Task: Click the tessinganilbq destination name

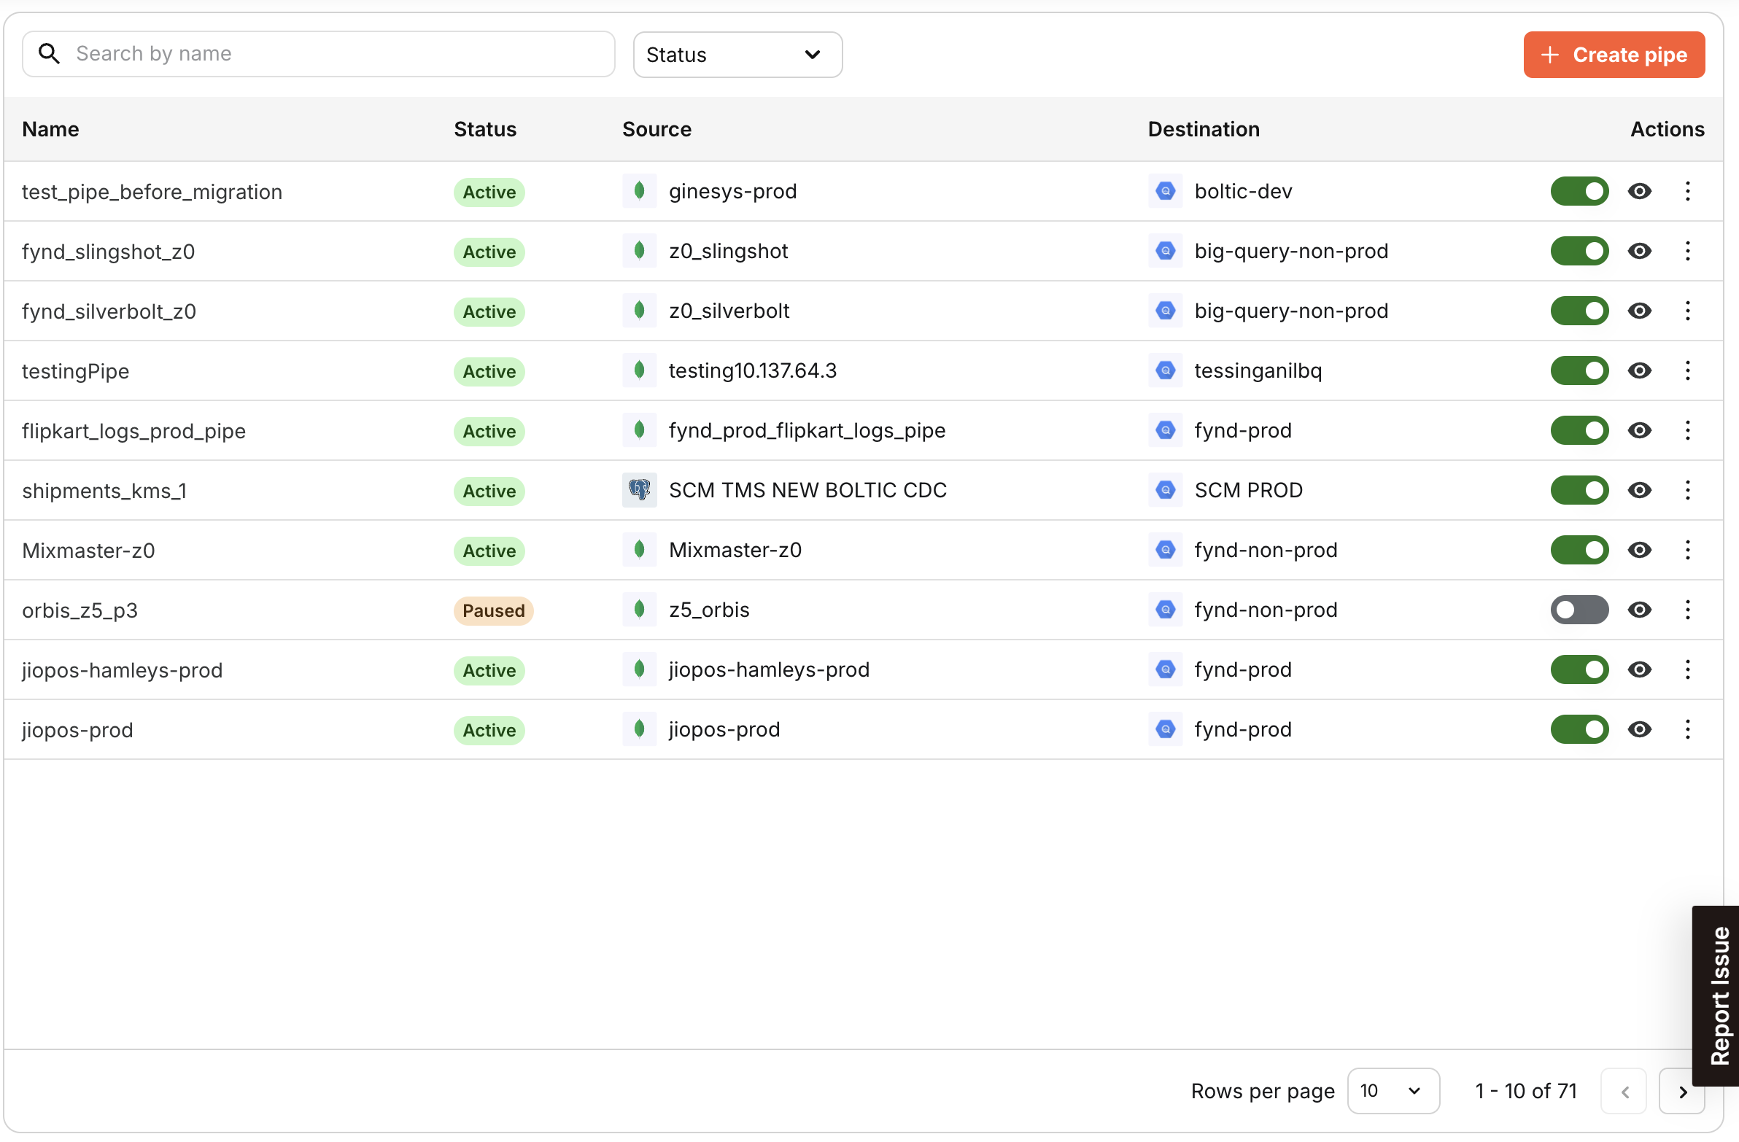Action: point(1258,371)
